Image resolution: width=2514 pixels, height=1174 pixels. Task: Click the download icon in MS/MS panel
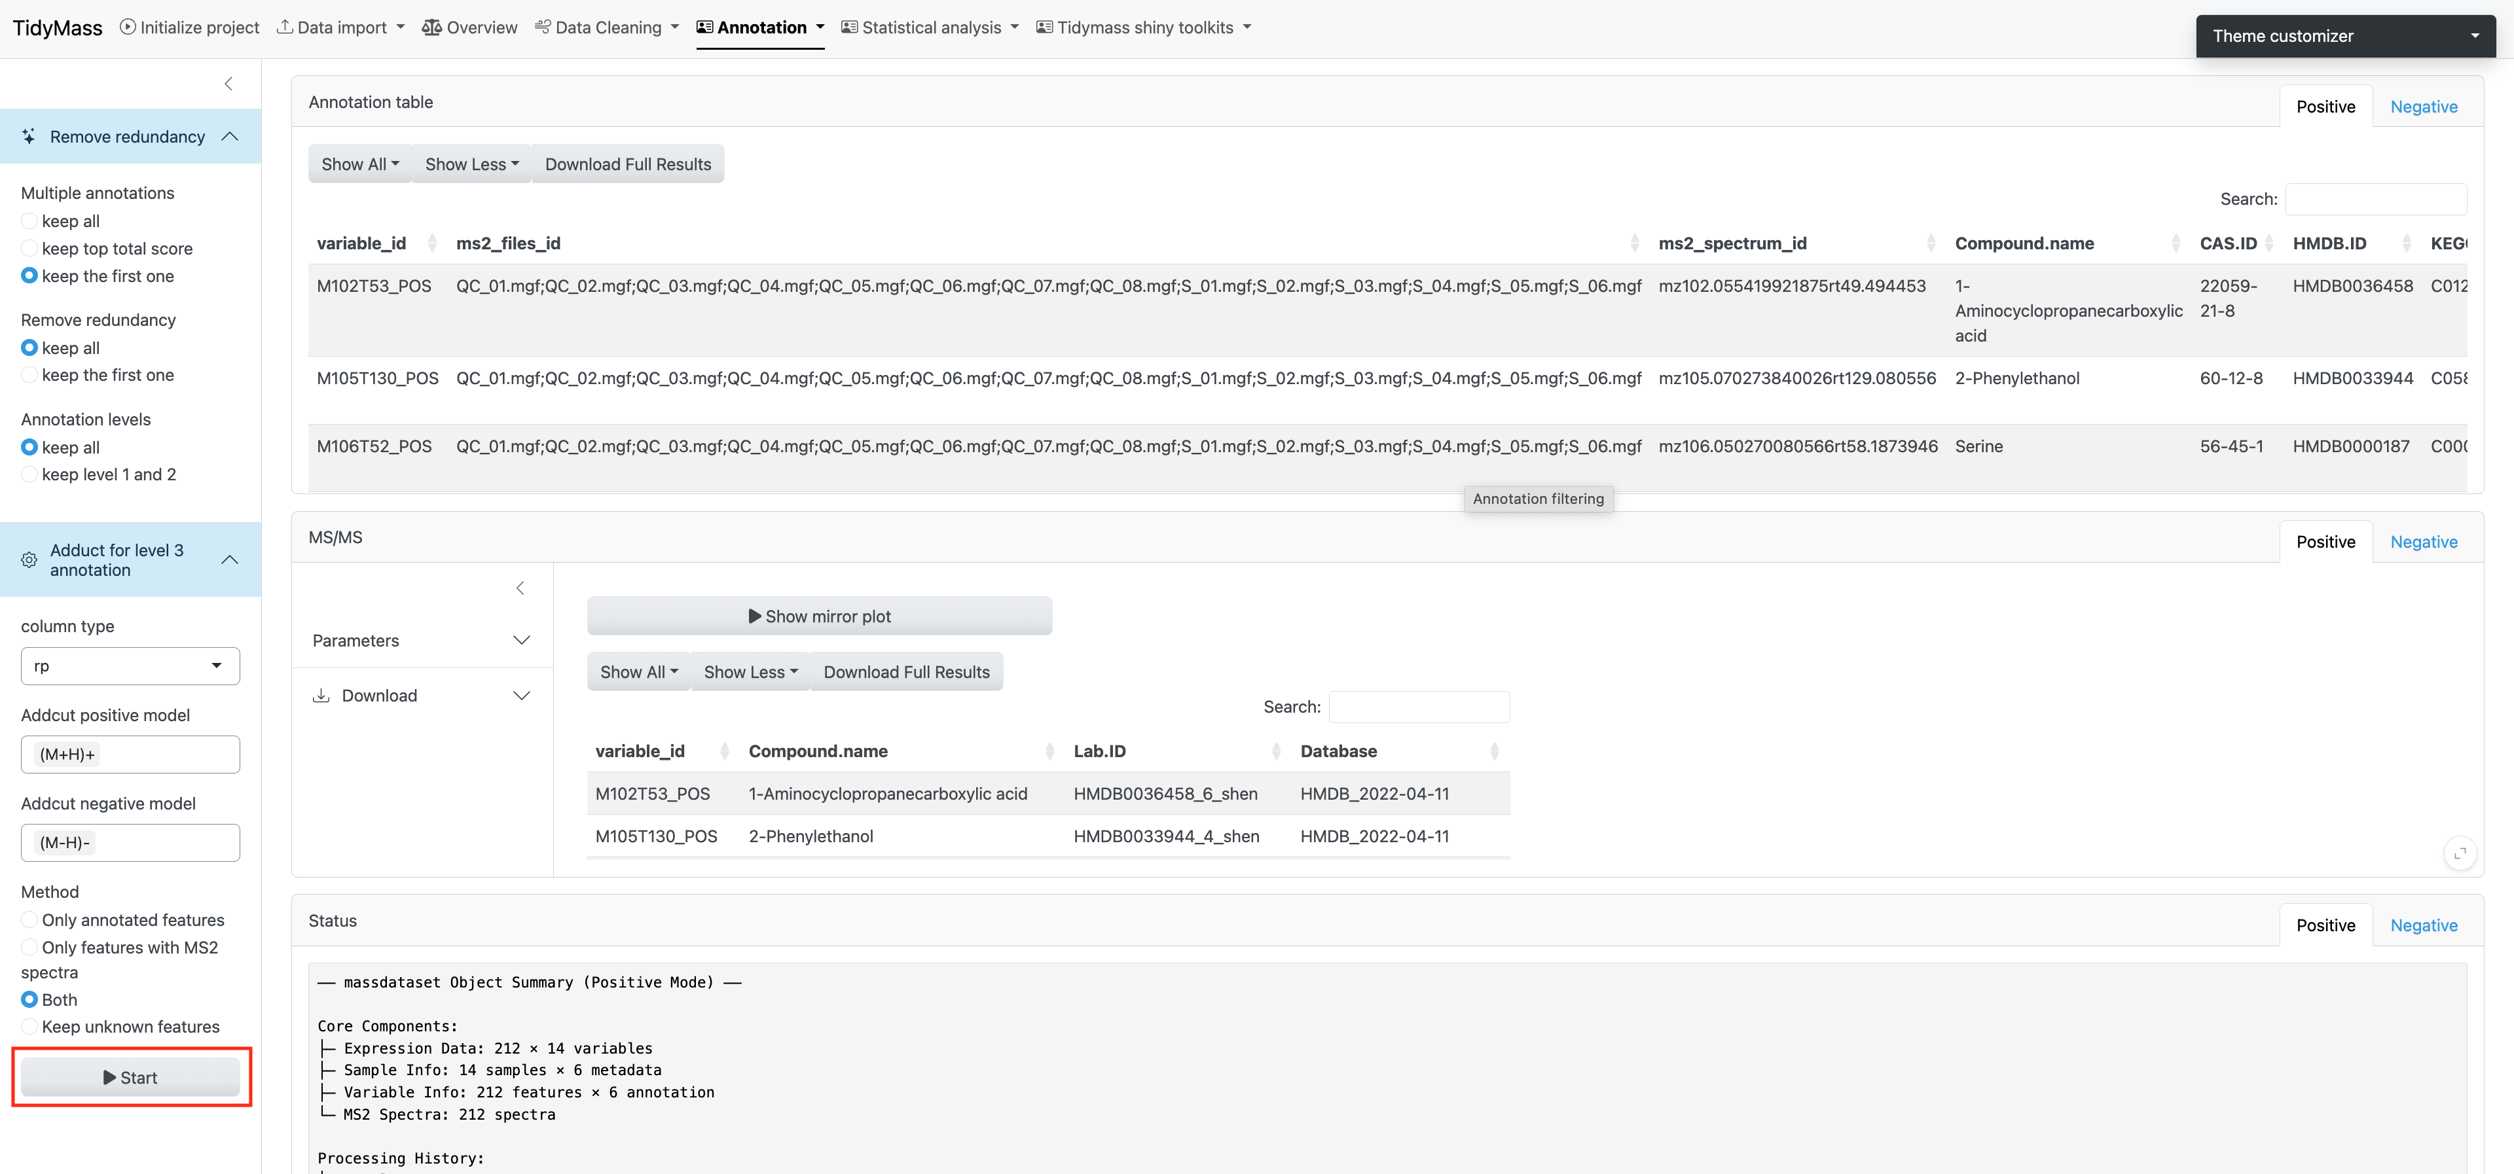click(x=321, y=696)
